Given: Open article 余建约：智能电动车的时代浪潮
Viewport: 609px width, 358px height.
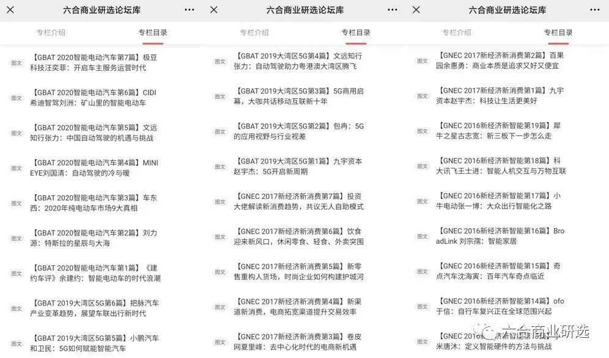Looking at the screenshot, I should 95,273.
